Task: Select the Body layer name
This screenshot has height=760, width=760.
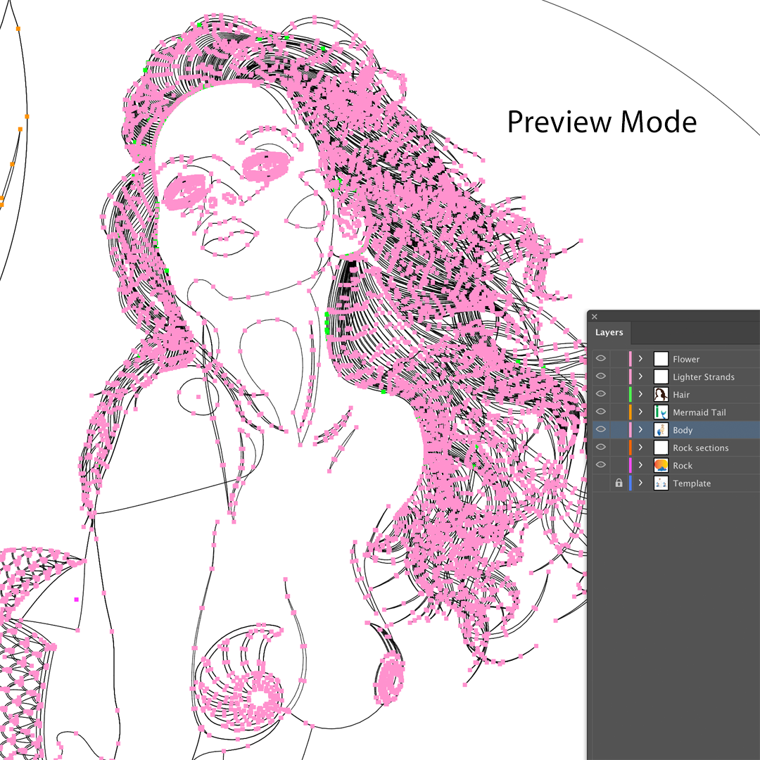Action: point(683,431)
